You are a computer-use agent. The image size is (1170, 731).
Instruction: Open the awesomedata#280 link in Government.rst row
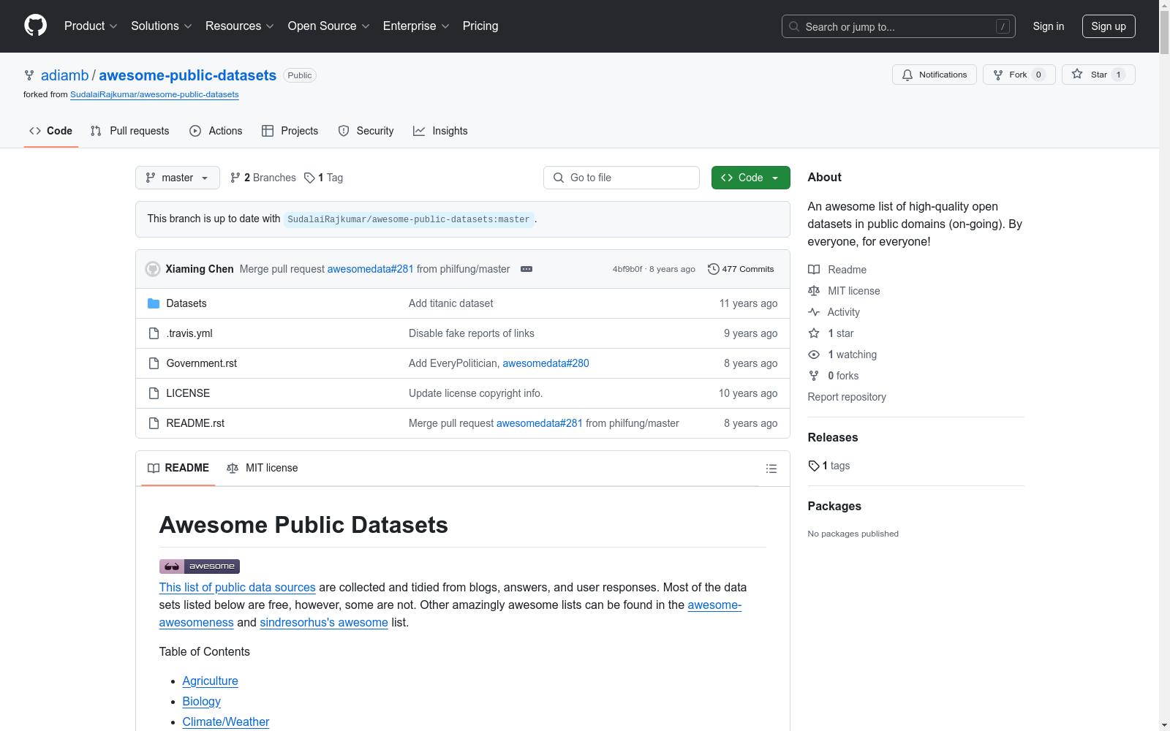[x=546, y=363]
